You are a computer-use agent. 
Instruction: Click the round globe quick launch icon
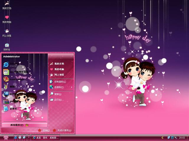pyautogui.click(x=20, y=137)
